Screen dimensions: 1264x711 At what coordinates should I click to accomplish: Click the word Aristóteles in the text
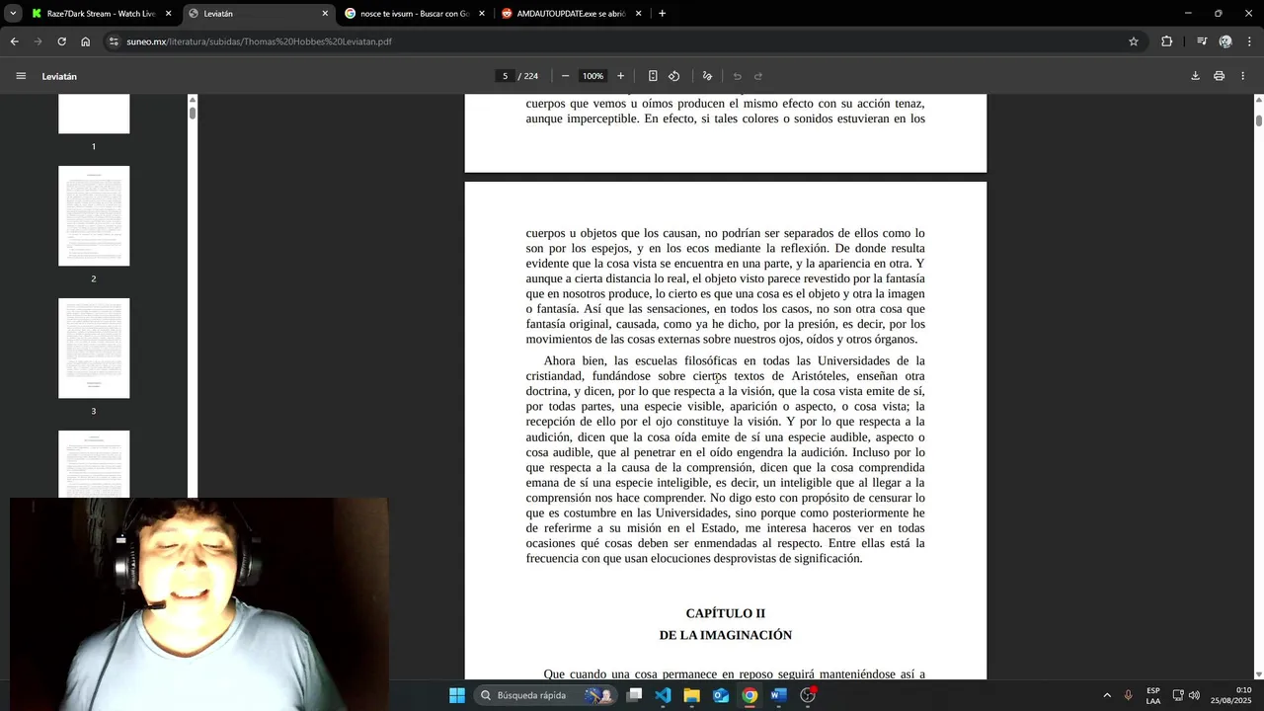pos(820,376)
